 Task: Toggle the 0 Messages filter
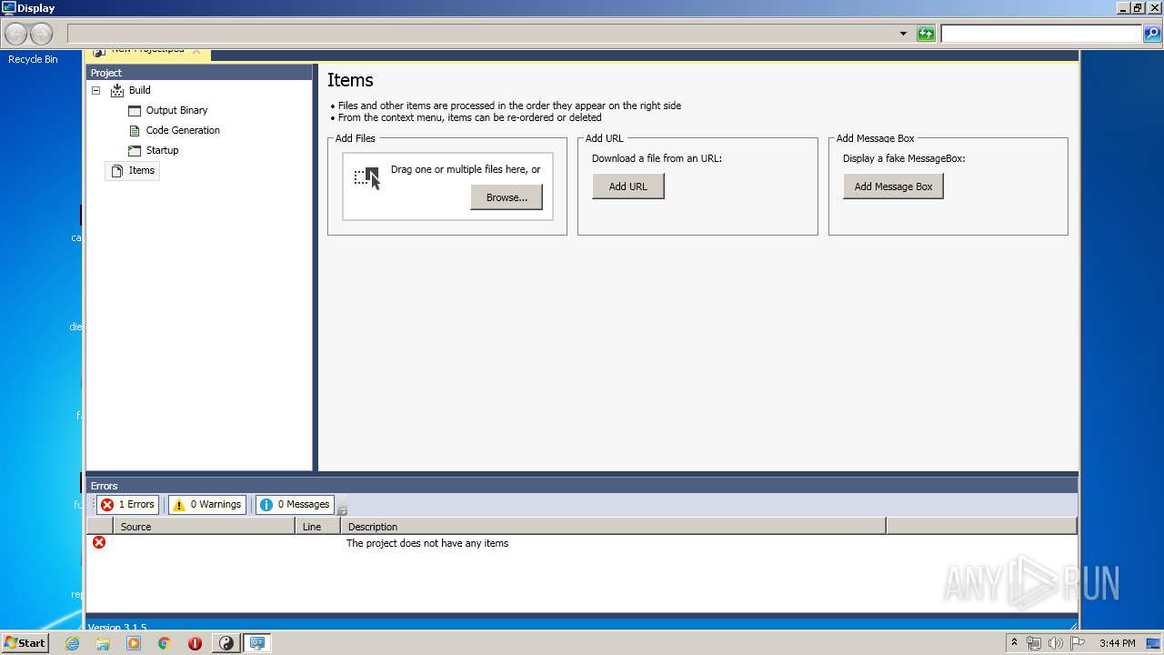(x=295, y=504)
